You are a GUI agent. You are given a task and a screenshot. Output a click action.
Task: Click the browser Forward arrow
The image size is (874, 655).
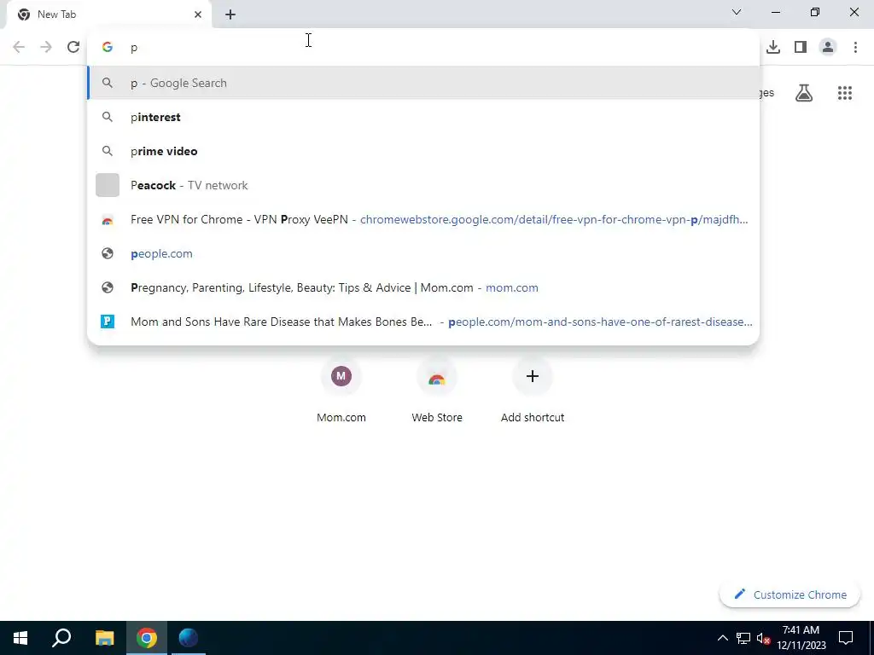tap(46, 47)
